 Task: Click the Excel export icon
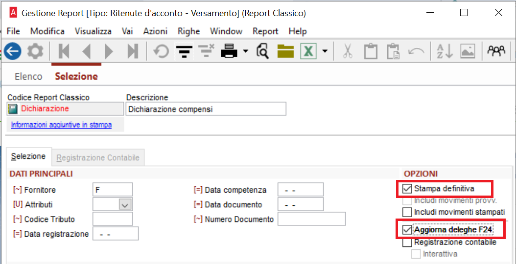(x=308, y=51)
